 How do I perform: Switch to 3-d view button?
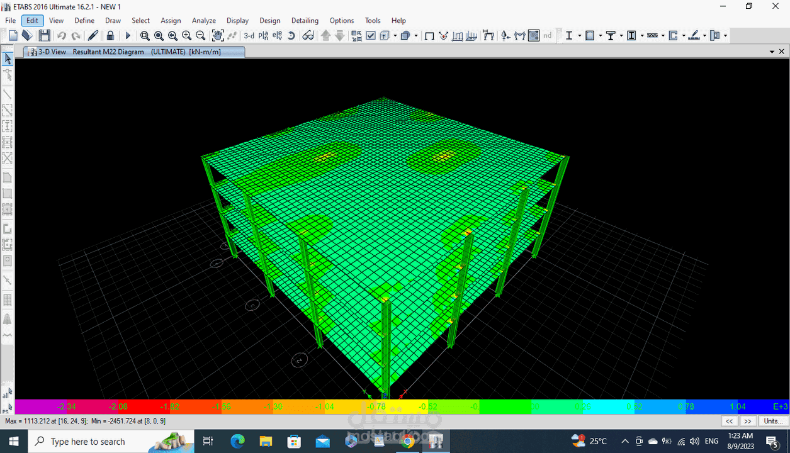pos(249,36)
